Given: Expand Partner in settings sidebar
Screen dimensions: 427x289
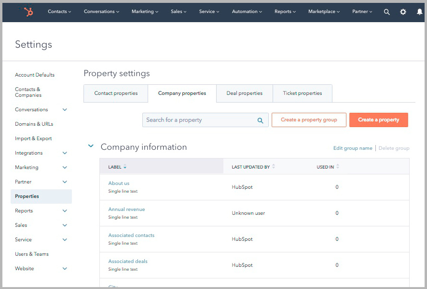Looking at the screenshot, I should (65, 182).
